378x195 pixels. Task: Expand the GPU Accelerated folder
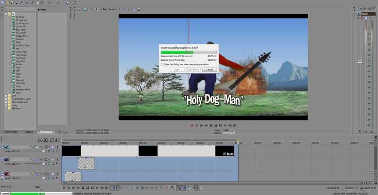click(x=6, y=102)
